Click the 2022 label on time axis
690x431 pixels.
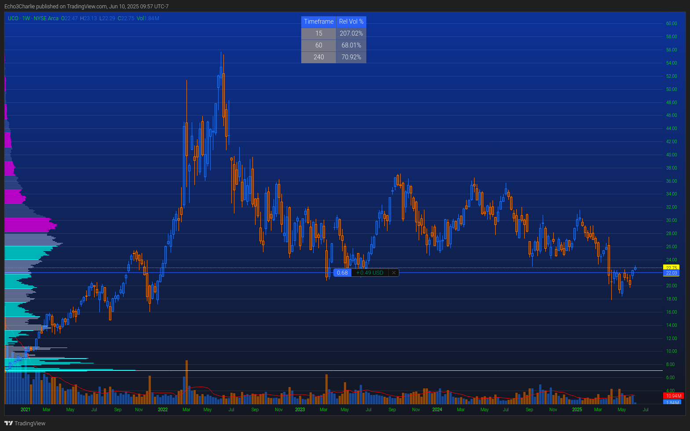(163, 409)
